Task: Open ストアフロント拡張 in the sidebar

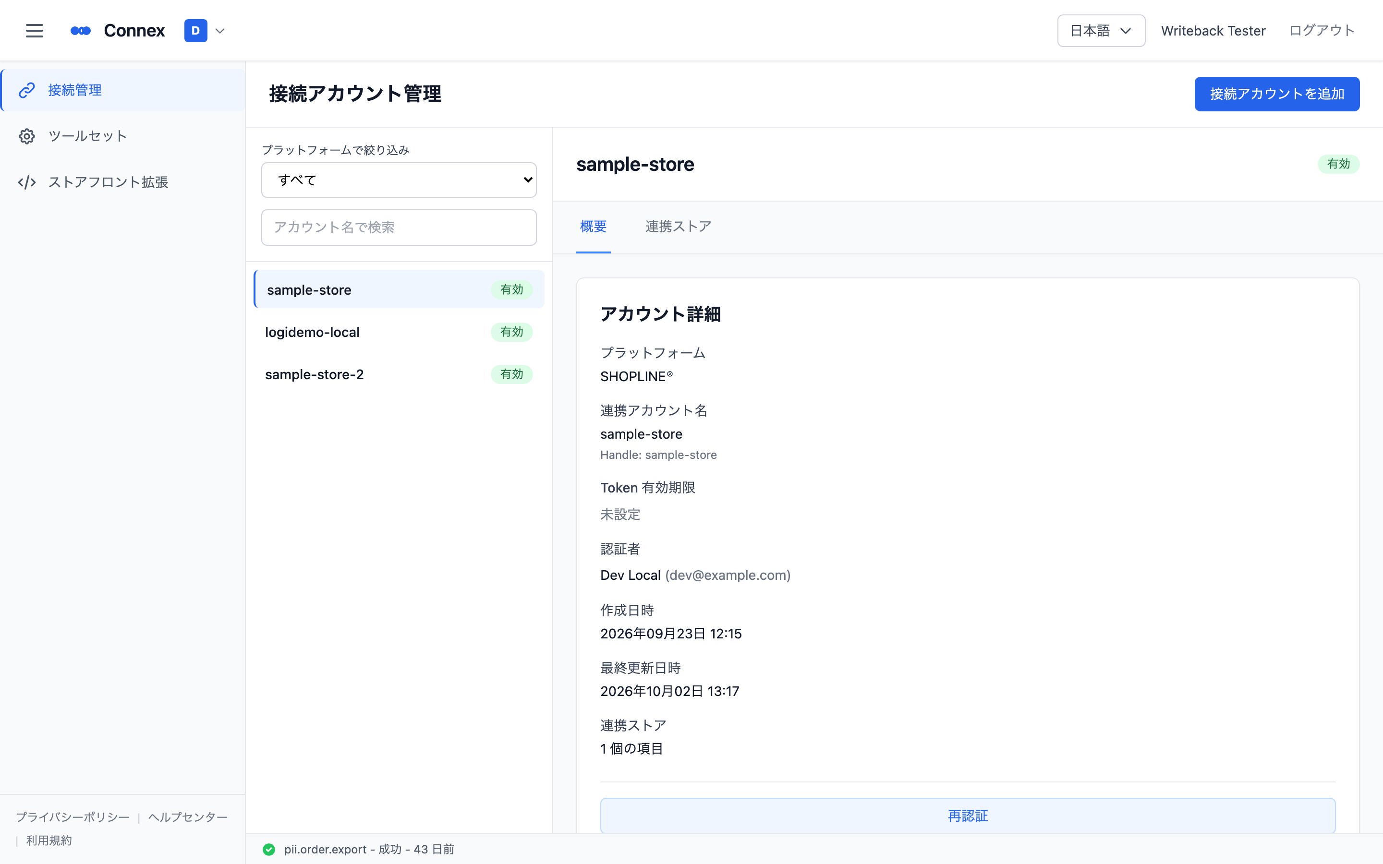Action: click(123, 182)
